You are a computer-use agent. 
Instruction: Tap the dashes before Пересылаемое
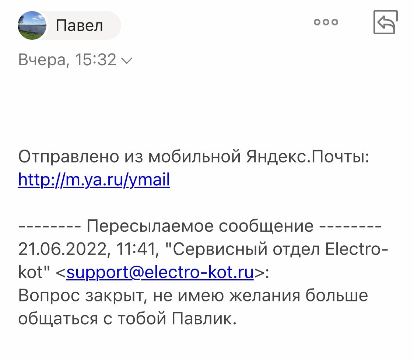click(x=50, y=227)
